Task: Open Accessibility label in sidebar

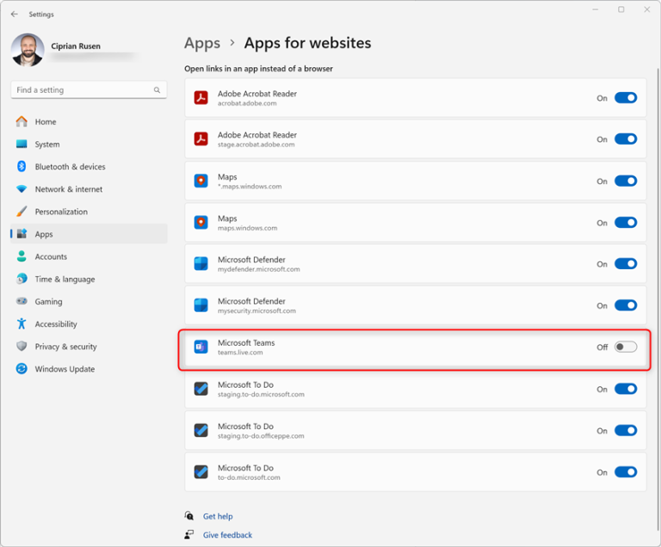Action: click(56, 323)
